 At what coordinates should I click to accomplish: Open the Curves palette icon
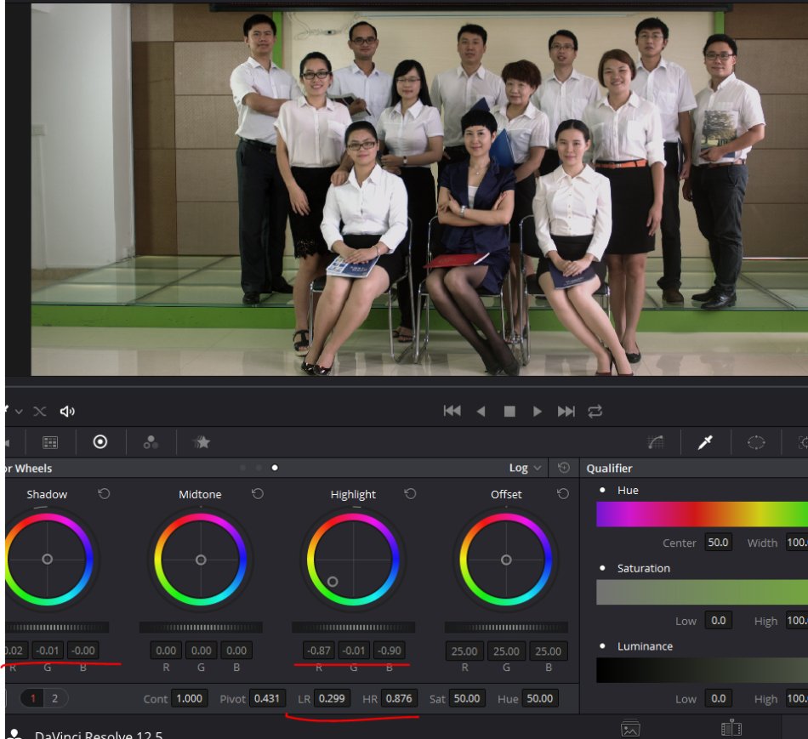[x=656, y=441]
